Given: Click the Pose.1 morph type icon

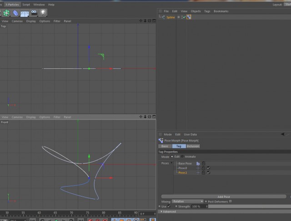Looking at the screenshot, I should point(198,173).
